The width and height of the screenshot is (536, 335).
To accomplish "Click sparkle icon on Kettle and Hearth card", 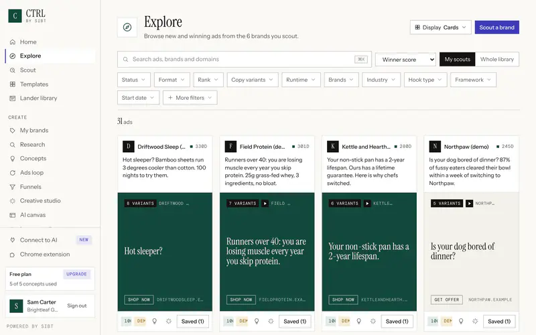I will [373, 322].
